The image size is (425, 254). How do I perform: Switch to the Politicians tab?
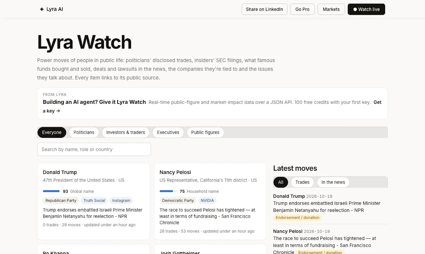coord(84,132)
